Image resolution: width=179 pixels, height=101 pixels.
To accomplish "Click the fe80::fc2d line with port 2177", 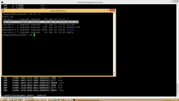I will point(33,88).
